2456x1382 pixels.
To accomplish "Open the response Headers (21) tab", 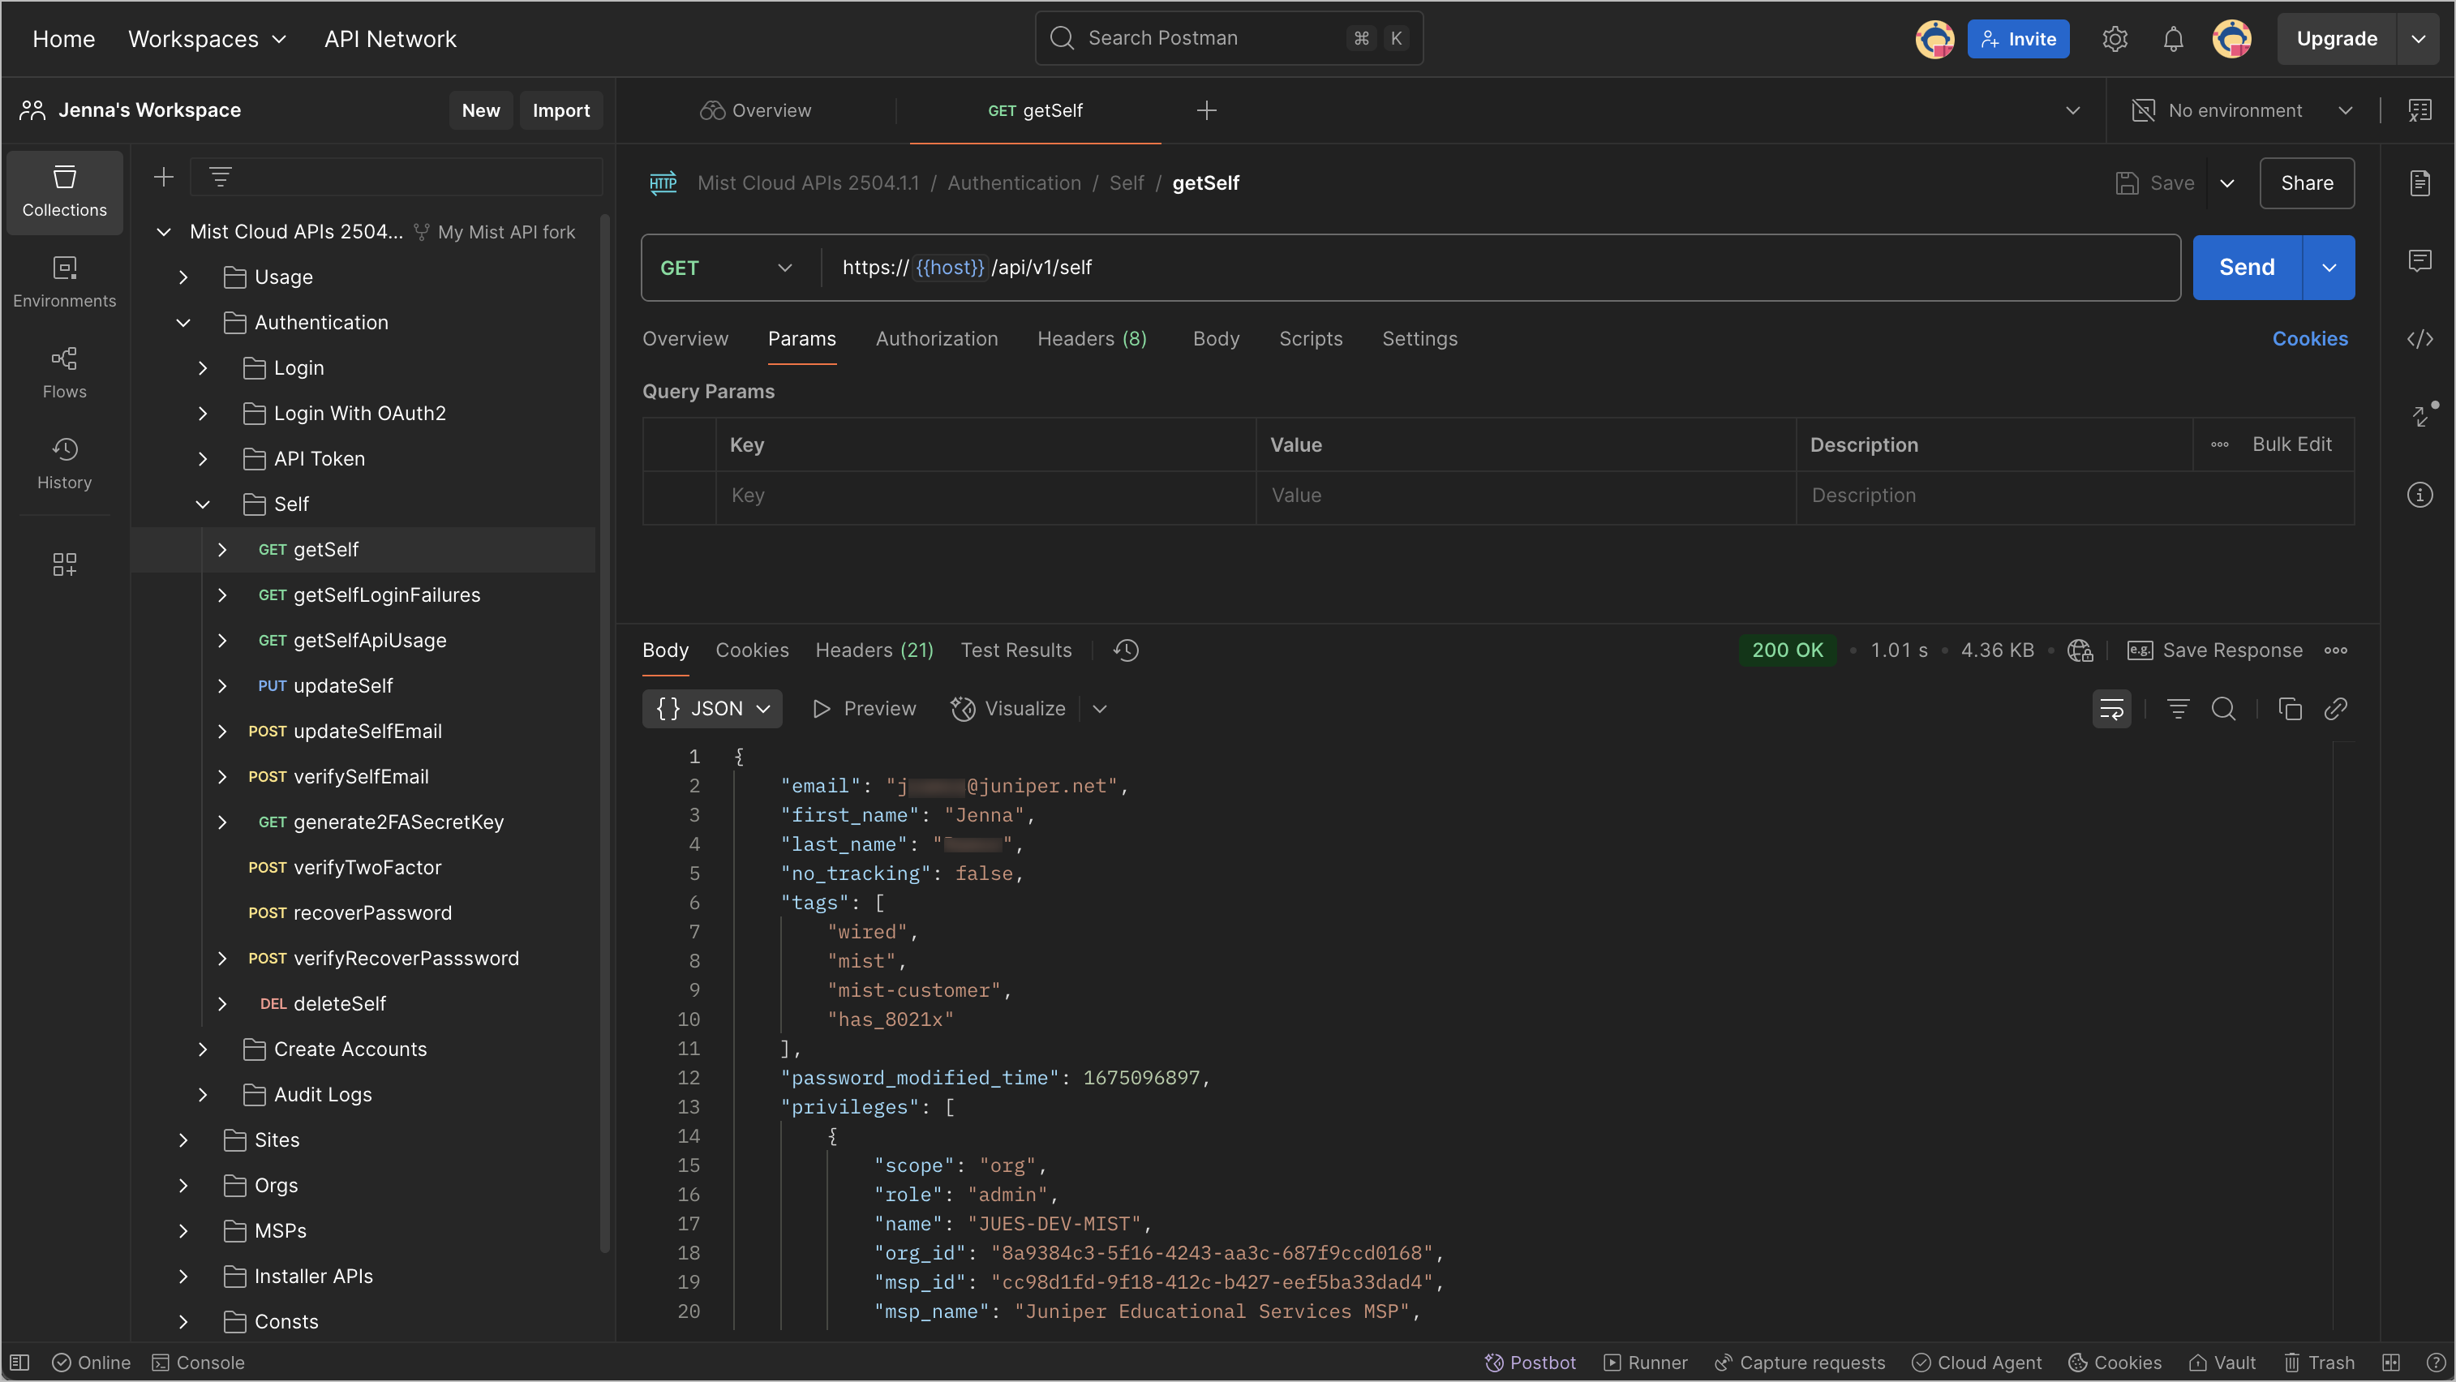I will pos(874,650).
